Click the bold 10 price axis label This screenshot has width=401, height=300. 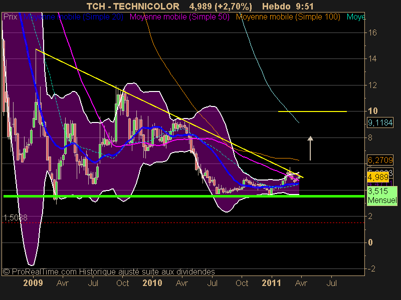[x=372, y=111]
